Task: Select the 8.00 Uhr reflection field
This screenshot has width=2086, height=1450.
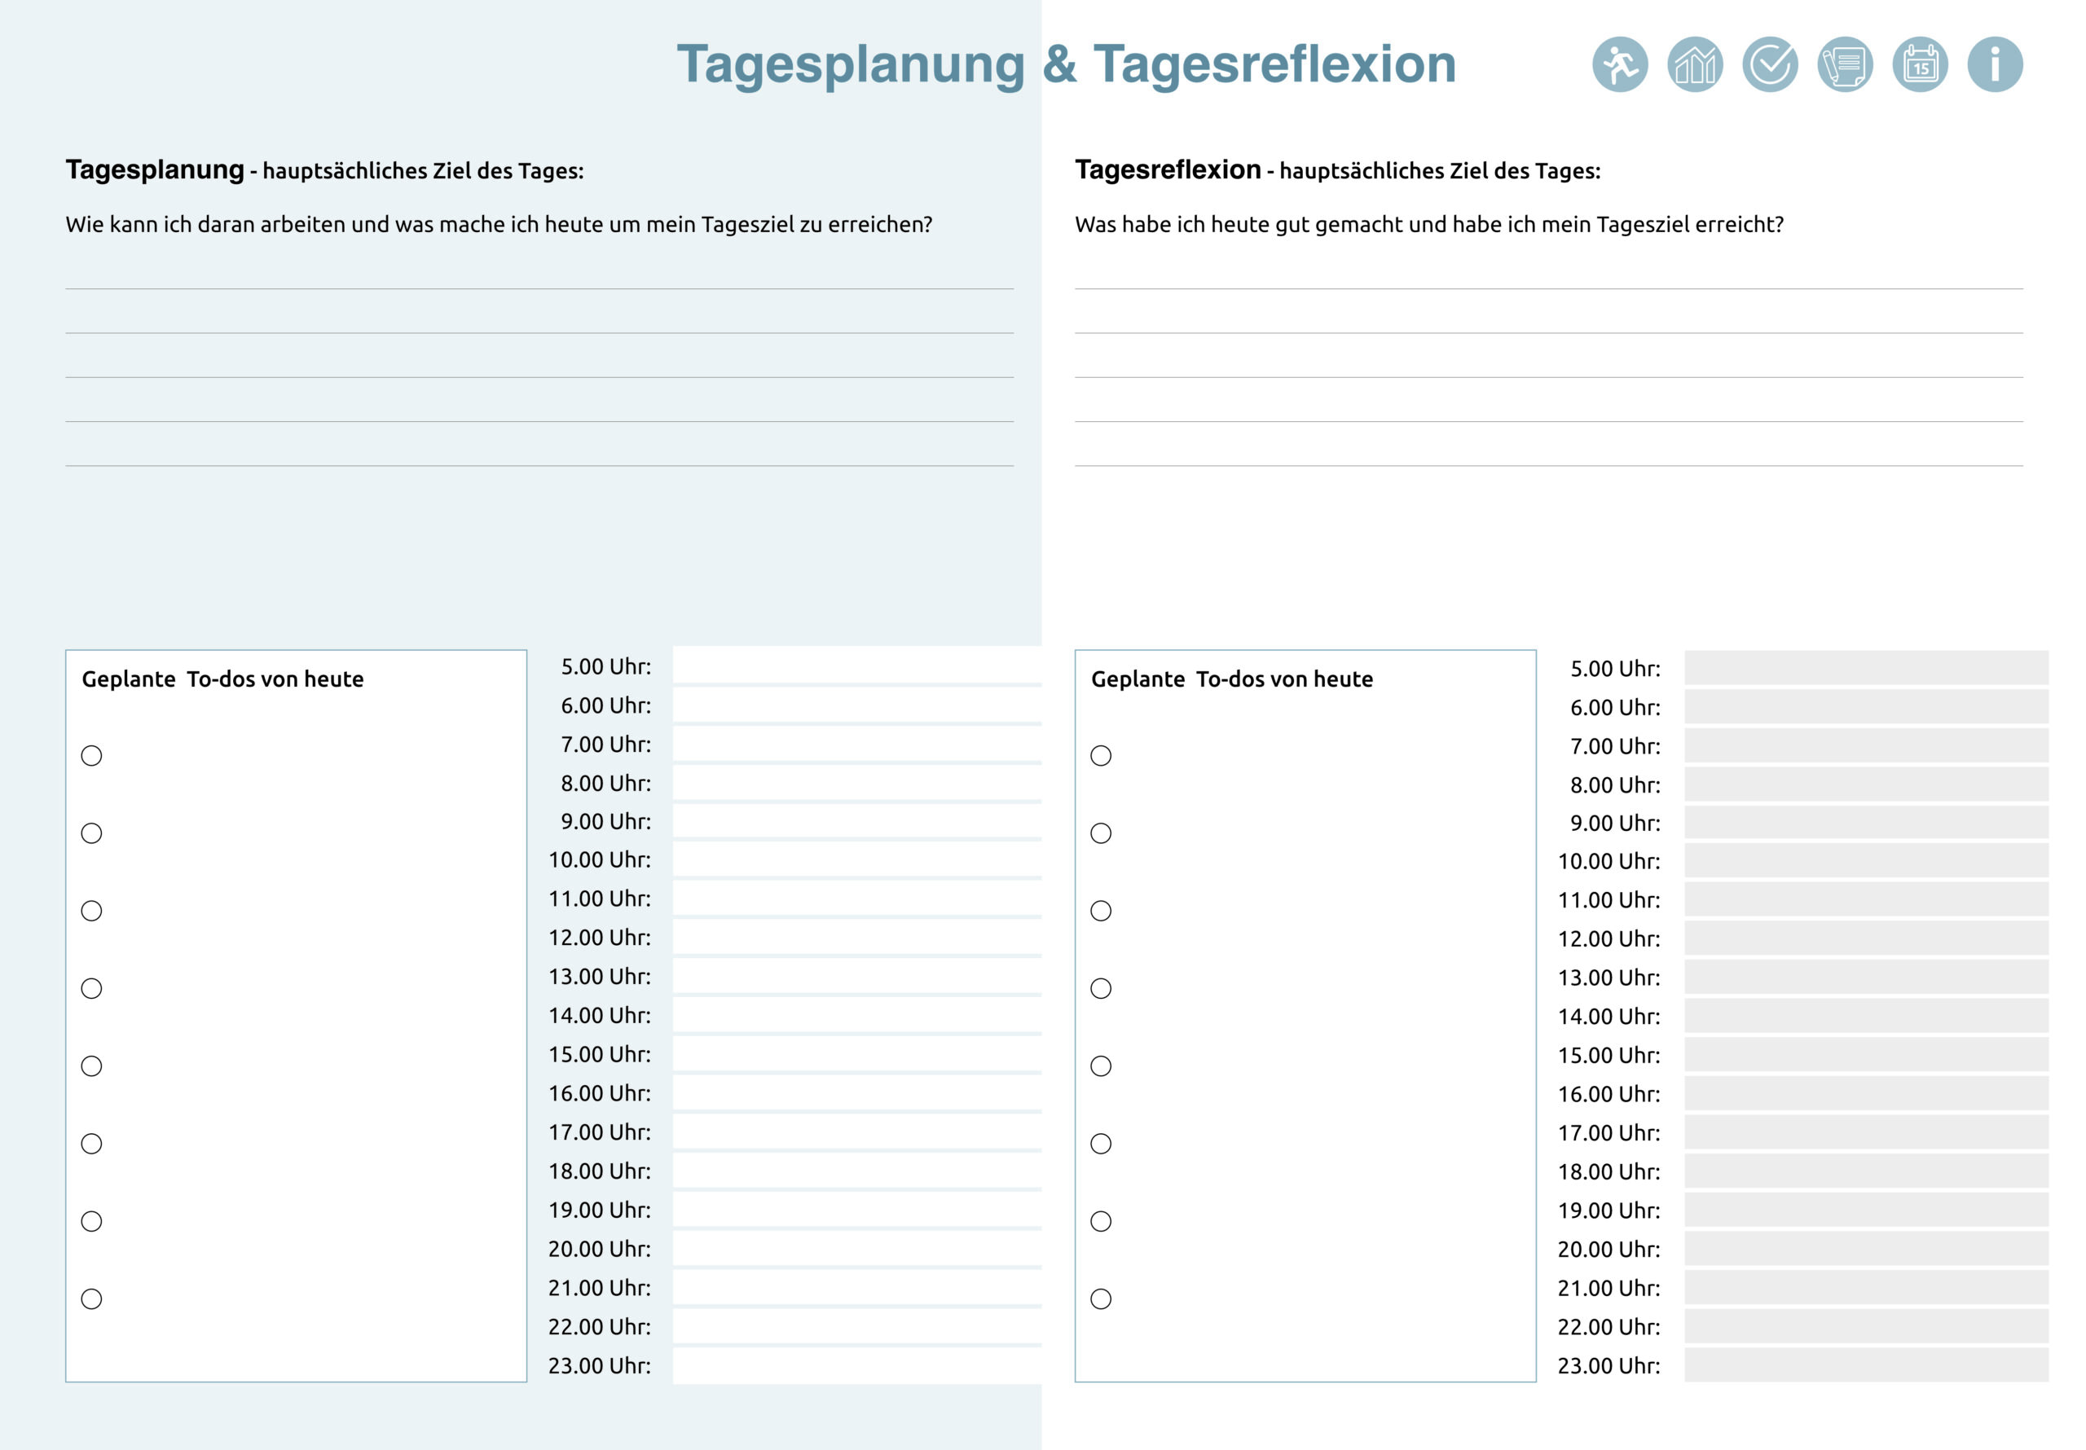Action: coord(1865,784)
